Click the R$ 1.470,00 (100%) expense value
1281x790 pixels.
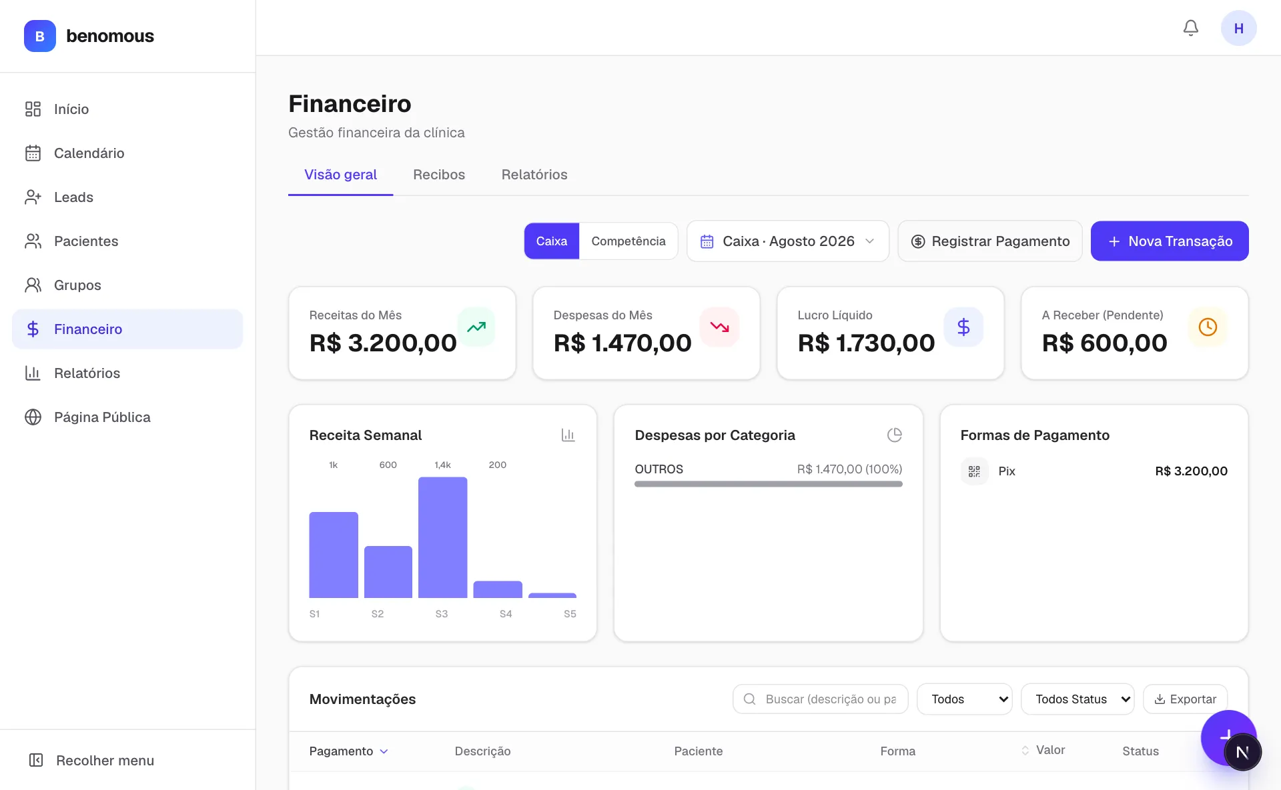coord(849,469)
